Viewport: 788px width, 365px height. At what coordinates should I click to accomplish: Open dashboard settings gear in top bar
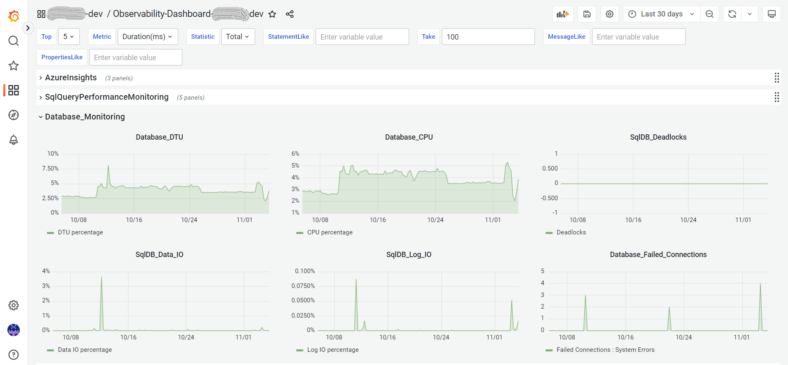click(609, 14)
